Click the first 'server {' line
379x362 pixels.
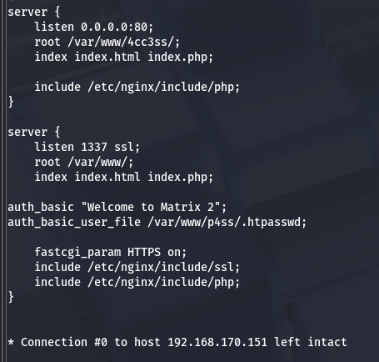click(34, 13)
